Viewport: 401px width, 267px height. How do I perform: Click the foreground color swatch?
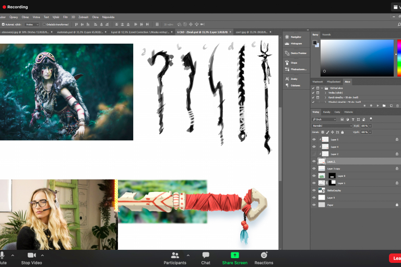(315, 42)
